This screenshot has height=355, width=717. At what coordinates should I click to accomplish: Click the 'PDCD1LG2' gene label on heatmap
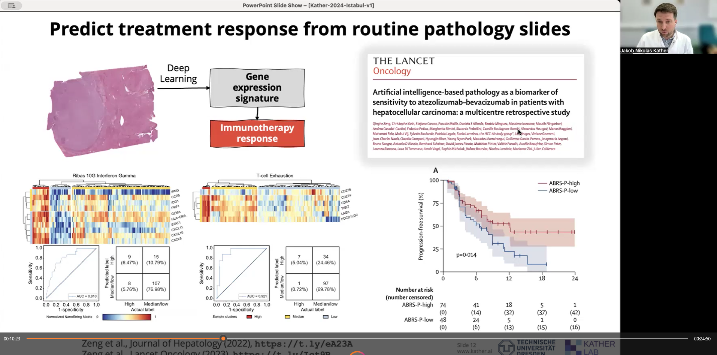click(350, 217)
